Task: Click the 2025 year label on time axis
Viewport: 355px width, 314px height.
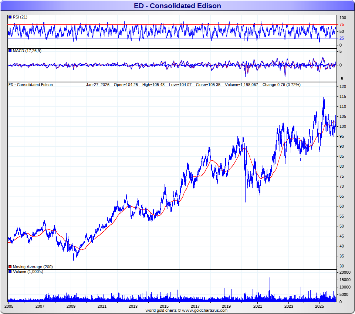Action: 319,306
